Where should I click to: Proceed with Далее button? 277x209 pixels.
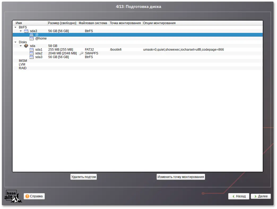click(261, 196)
